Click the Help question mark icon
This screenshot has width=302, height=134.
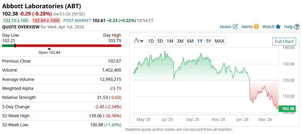[x=297, y=27]
